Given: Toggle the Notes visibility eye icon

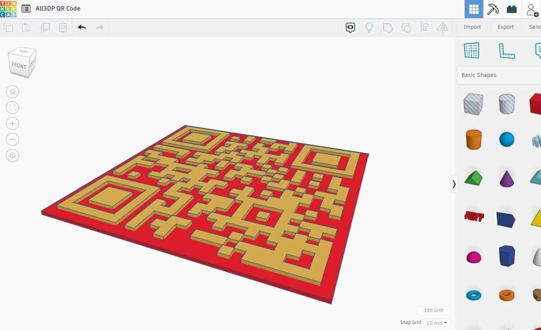Looking at the screenshot, I should click(350, 28).
